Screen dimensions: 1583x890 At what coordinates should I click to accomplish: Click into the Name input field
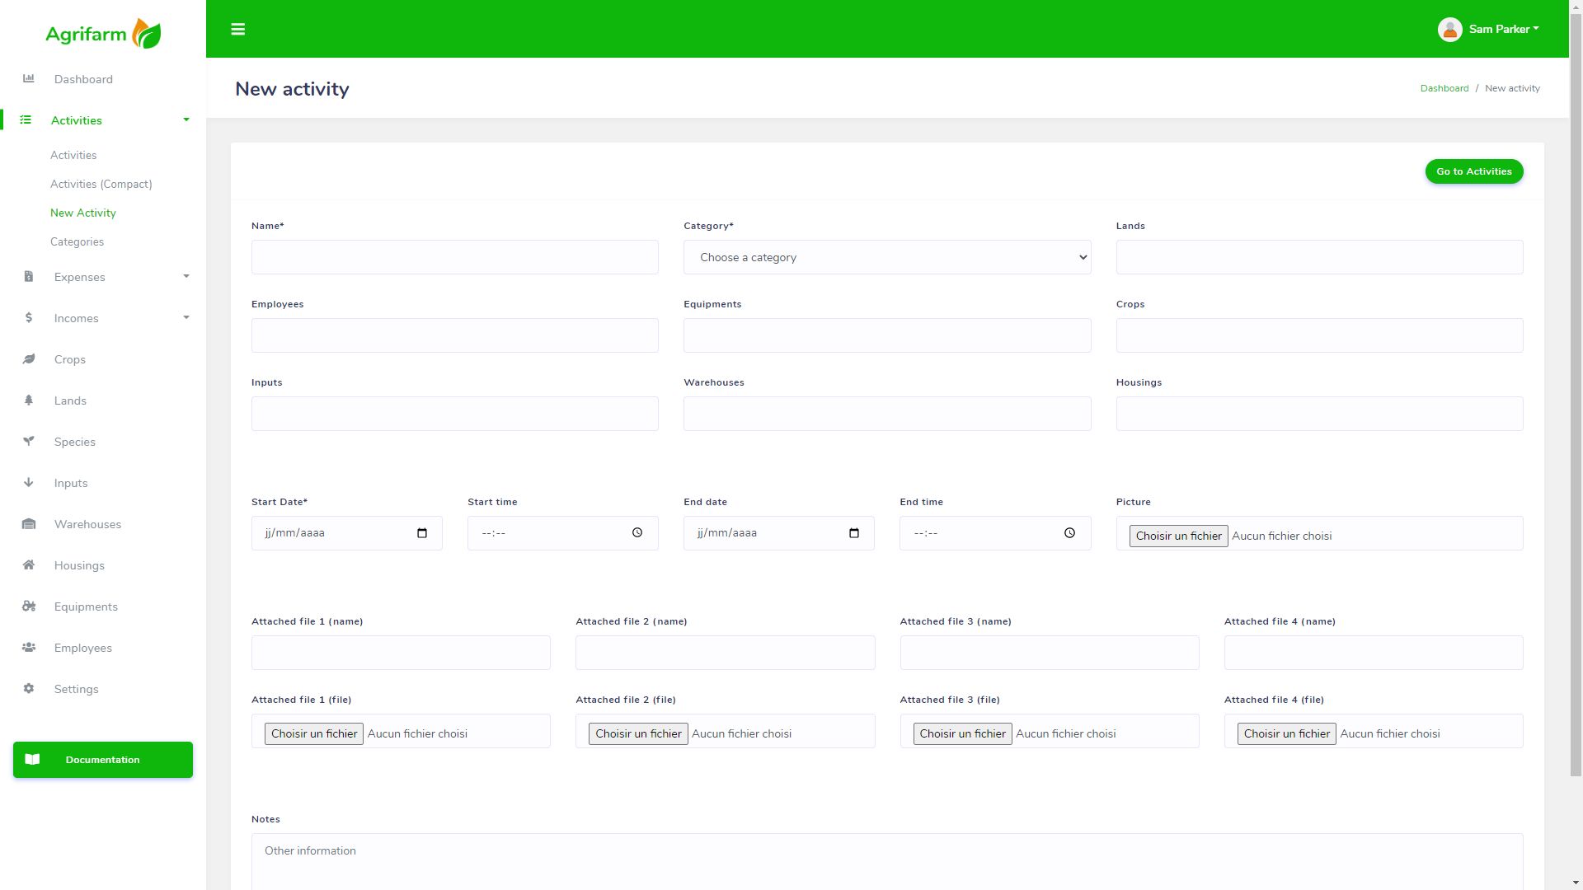point(454,257)
